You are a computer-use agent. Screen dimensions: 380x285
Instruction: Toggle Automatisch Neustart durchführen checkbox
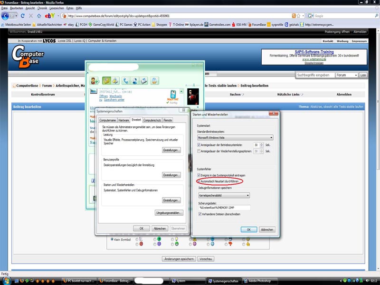[199, 181]
